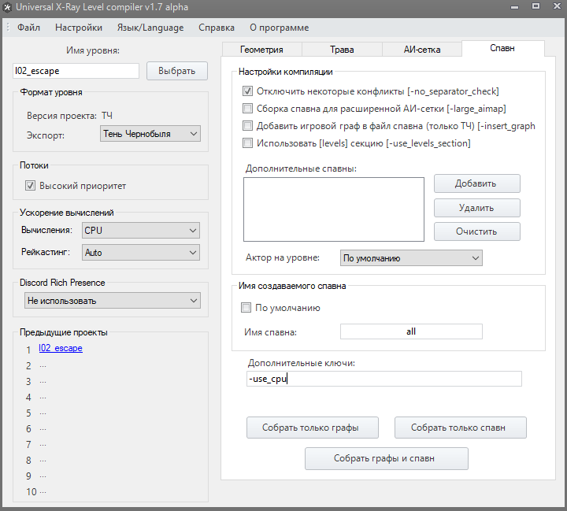The height and width of the screenshot is (511, 567).
Task: Open the Настройки menu
Action: pos(79,28)
